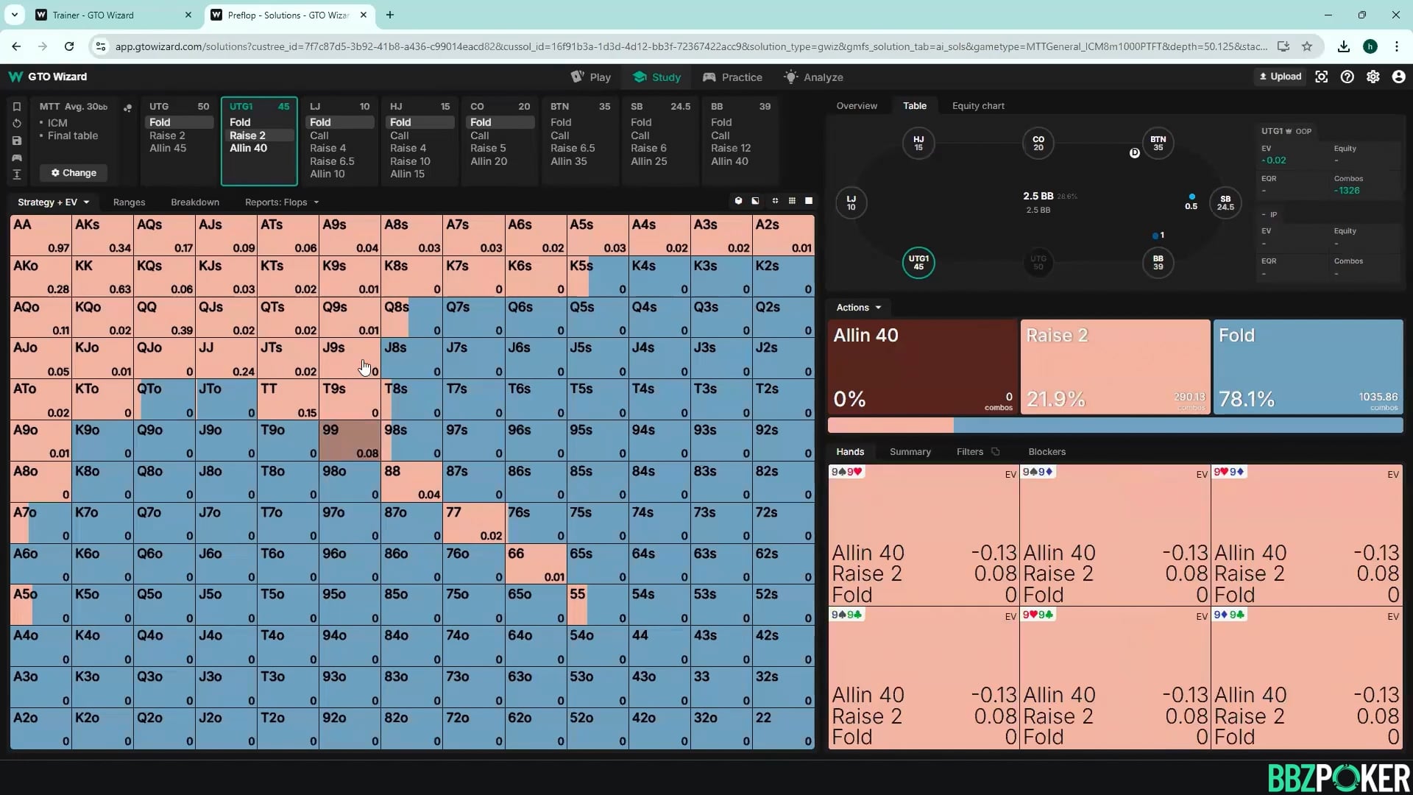Screen dimensions: 1413x795
Task: Open the screenshot capture icon near Upload
Action: (1322, 77)
